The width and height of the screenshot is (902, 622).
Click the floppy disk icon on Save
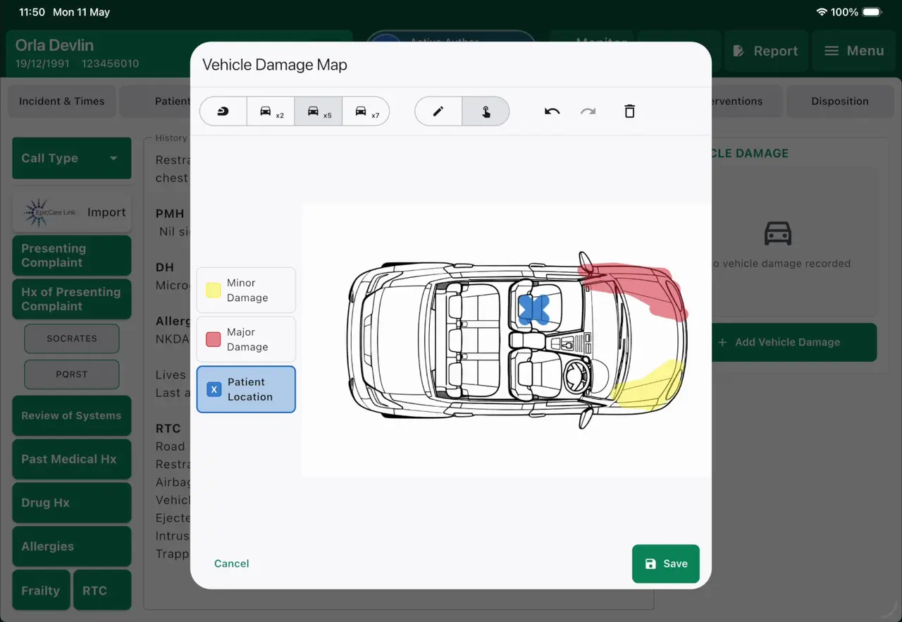point(650,563)
